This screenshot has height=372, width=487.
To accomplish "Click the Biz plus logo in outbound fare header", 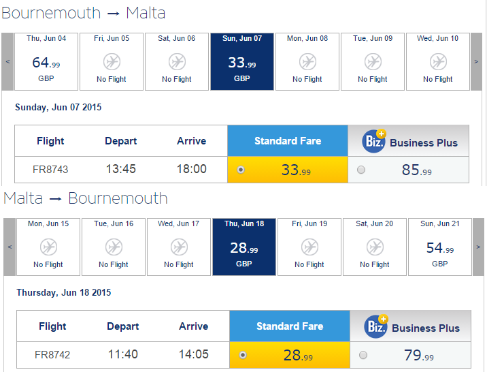I will click(374, 141).
